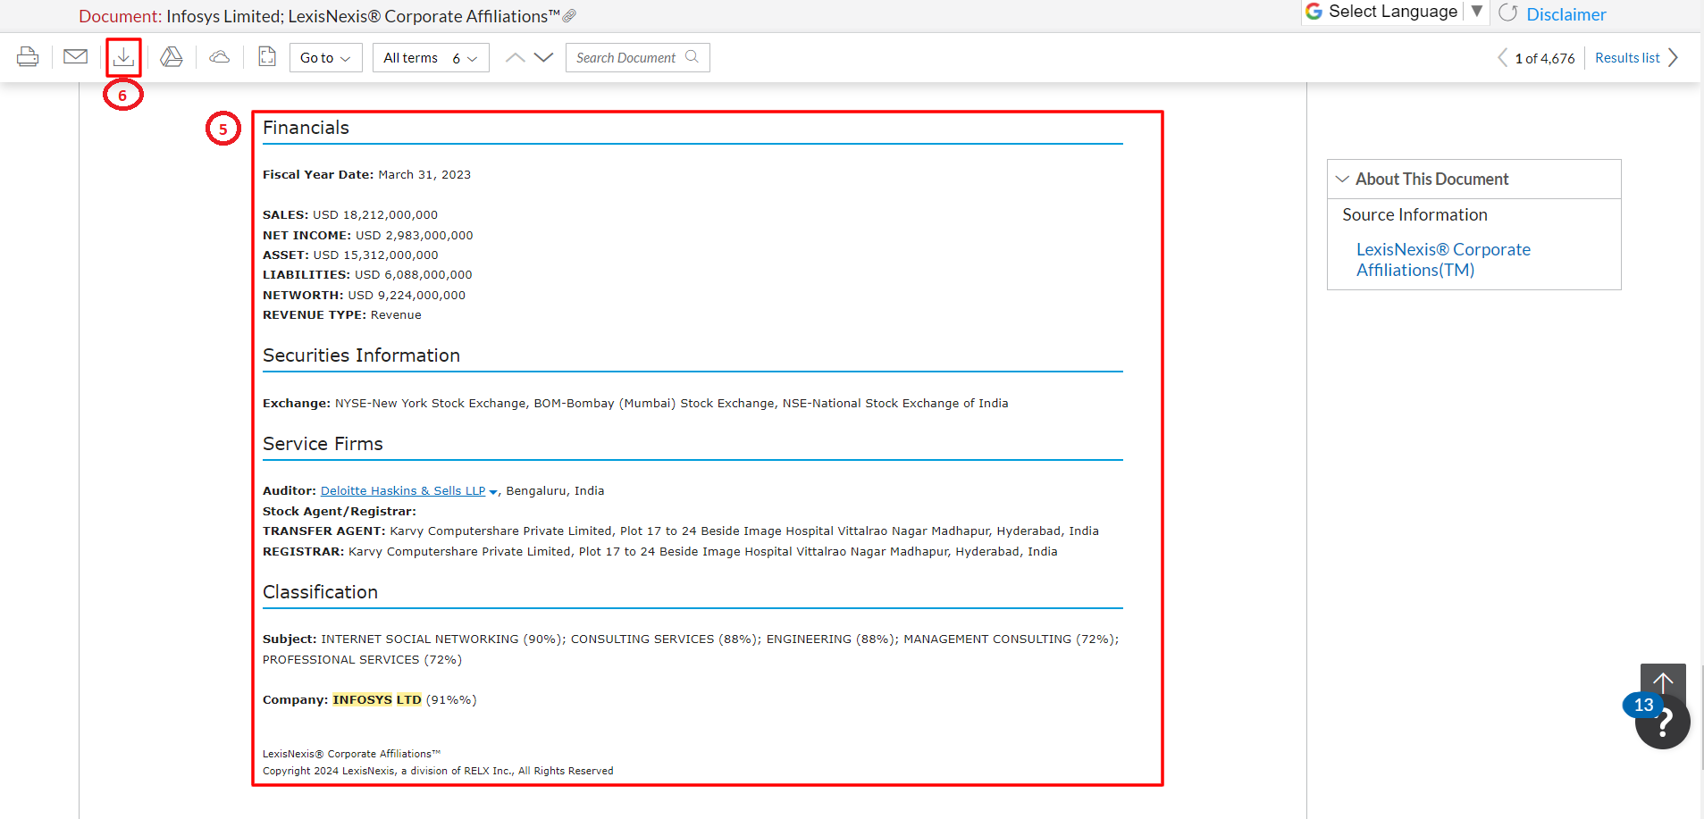Select the Financials section heading

click(x=306, y=128)
